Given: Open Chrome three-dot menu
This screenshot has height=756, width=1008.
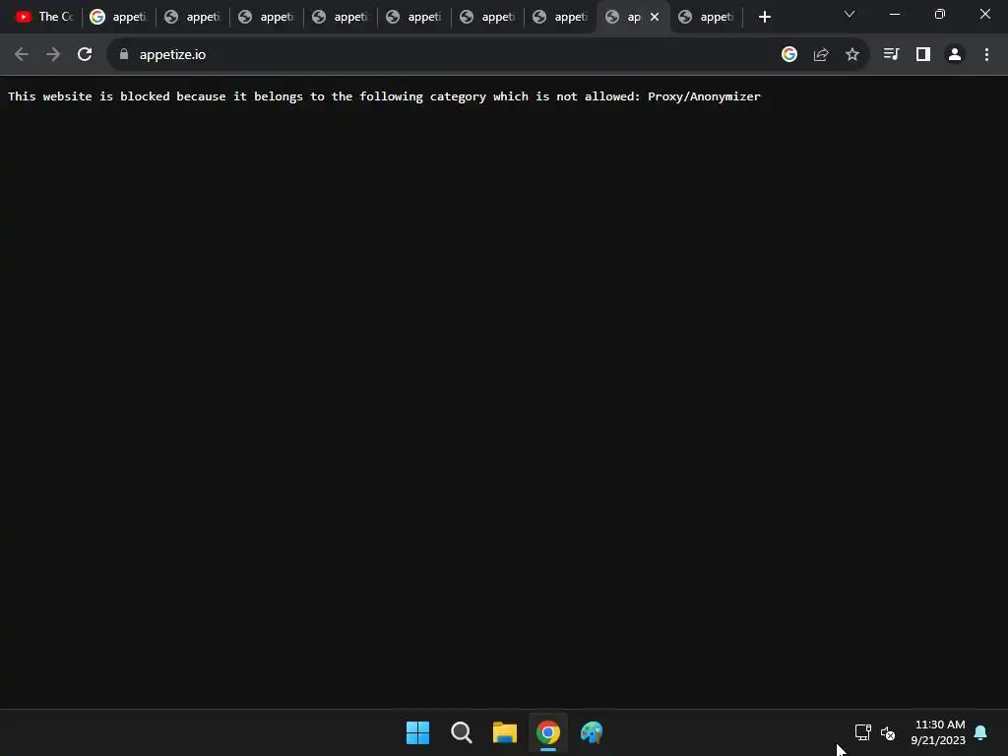Looking at the screenshot, I should [986, 55].
